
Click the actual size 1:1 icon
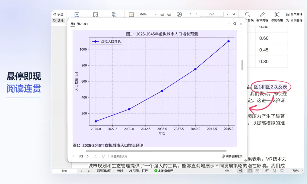pyautogui.click(x=267, y=171)
